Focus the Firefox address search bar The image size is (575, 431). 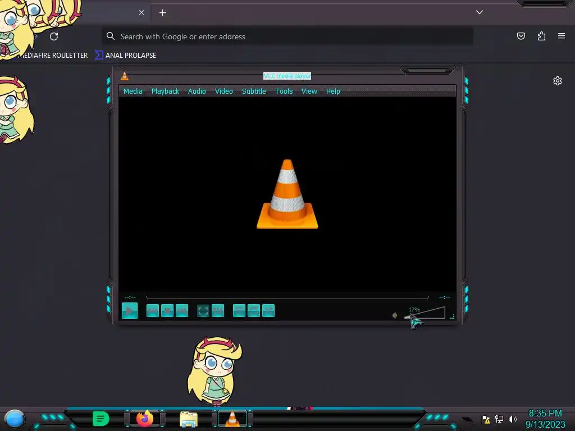287,36
